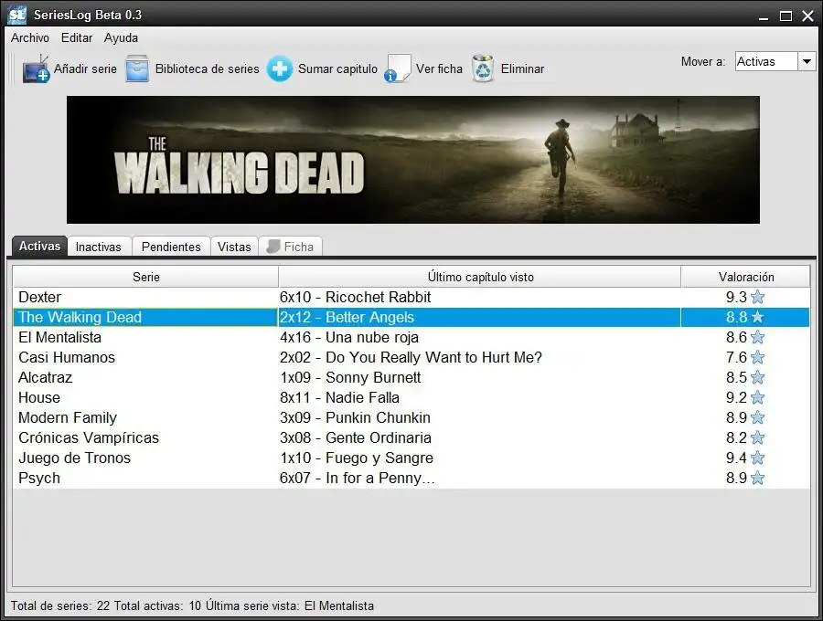823x621 pixels.
Task: Click episode 4x16 - Una nube roja
Action: coord(349,337)
